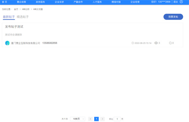Open 企业培育 menu item

coord(135,2)
